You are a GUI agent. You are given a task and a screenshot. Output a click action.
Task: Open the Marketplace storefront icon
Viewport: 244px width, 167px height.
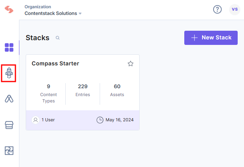(9, 125)
